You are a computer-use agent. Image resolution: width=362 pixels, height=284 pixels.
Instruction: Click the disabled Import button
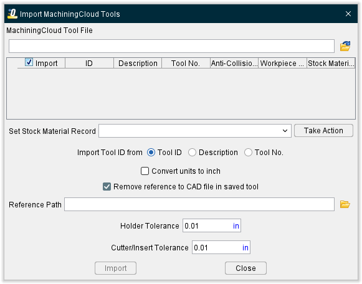click(x=115, y=268)
